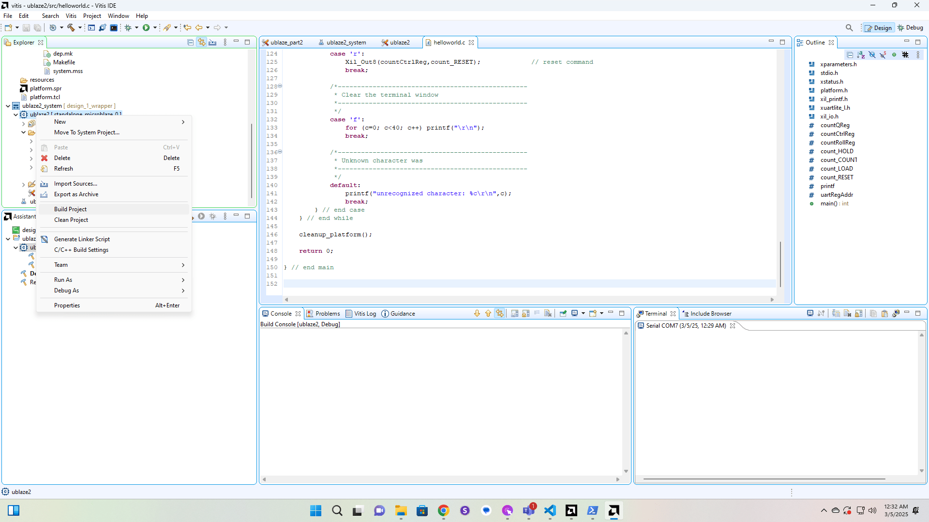Collapse the ublaze2_system tree node
929x522 pixels.
click(x=8, y=106)
